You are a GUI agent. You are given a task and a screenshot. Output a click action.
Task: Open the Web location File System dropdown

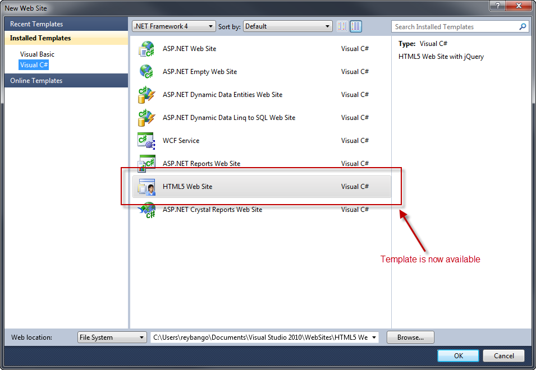[x=112, y=337]
